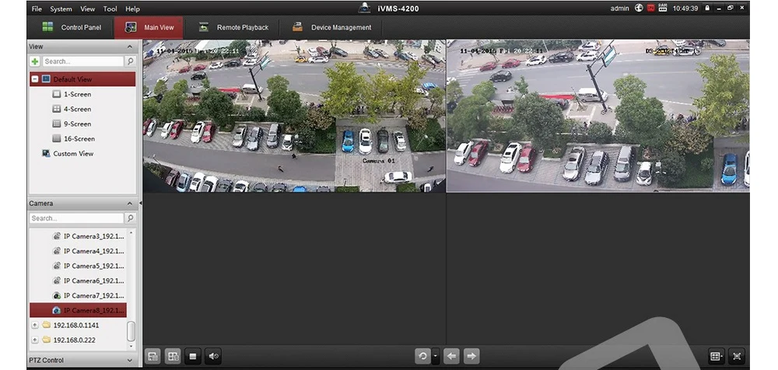778x370 pixels.
Task: Click the View search input field
Action: 83,61
